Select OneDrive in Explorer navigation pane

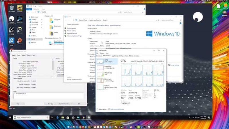point(33,36)
